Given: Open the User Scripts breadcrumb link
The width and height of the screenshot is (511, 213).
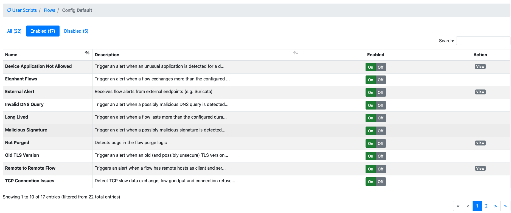Looking at the screenshot, I should tap(24, 10).
